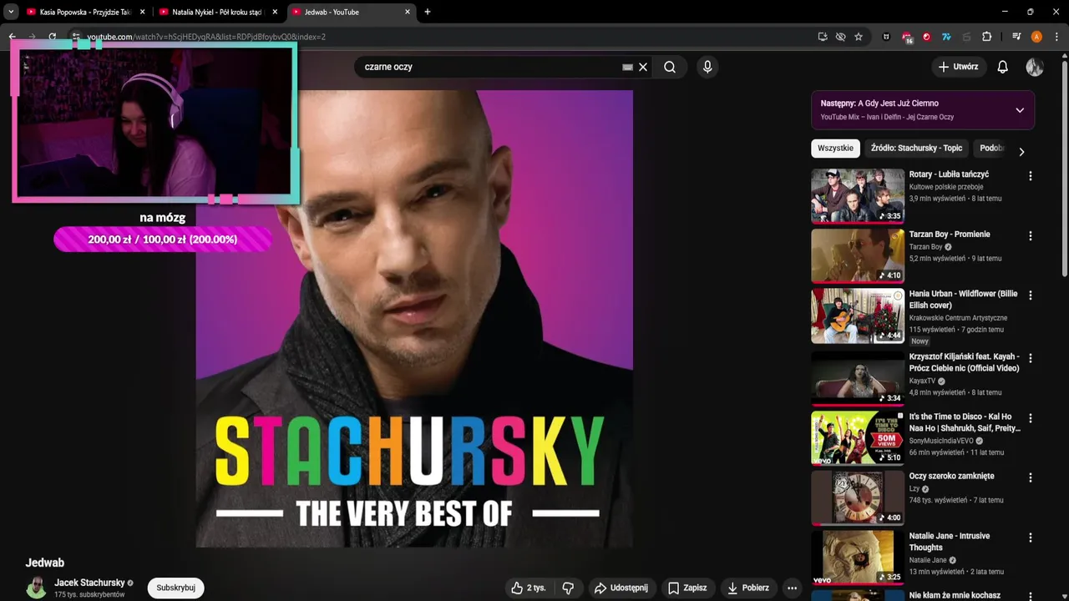Open more actions menu beside Pobierz
The image size is (1069, 601).
(792, 588)
